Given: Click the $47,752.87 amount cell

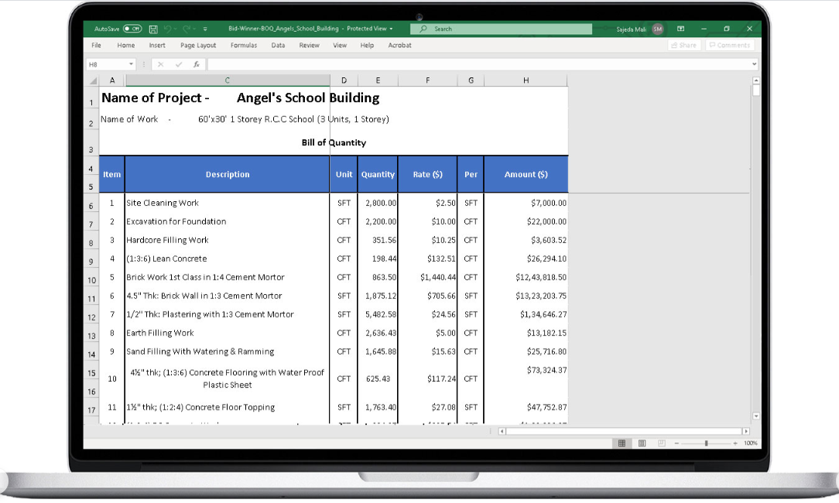Looking at the screenshot, I should [x=526, y=407].
